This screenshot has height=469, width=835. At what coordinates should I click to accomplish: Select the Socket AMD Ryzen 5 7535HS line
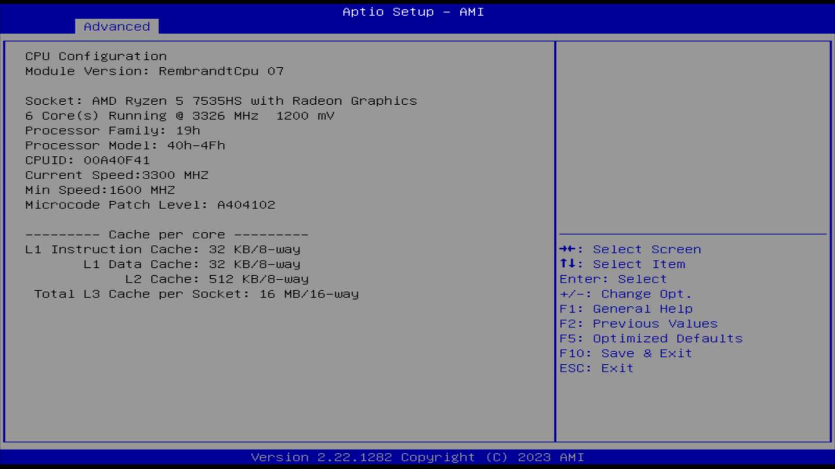click(x=221, y=101)
